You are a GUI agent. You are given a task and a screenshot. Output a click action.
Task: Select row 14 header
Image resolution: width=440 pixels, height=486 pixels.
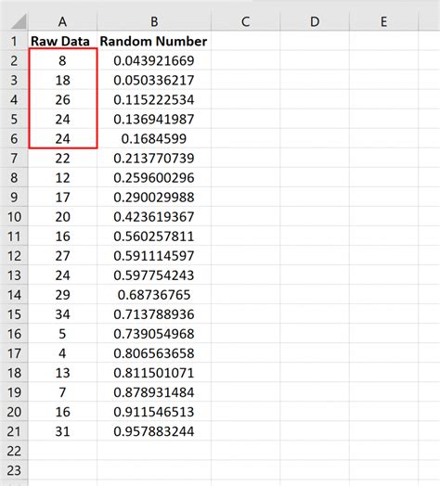coord(14,294)
